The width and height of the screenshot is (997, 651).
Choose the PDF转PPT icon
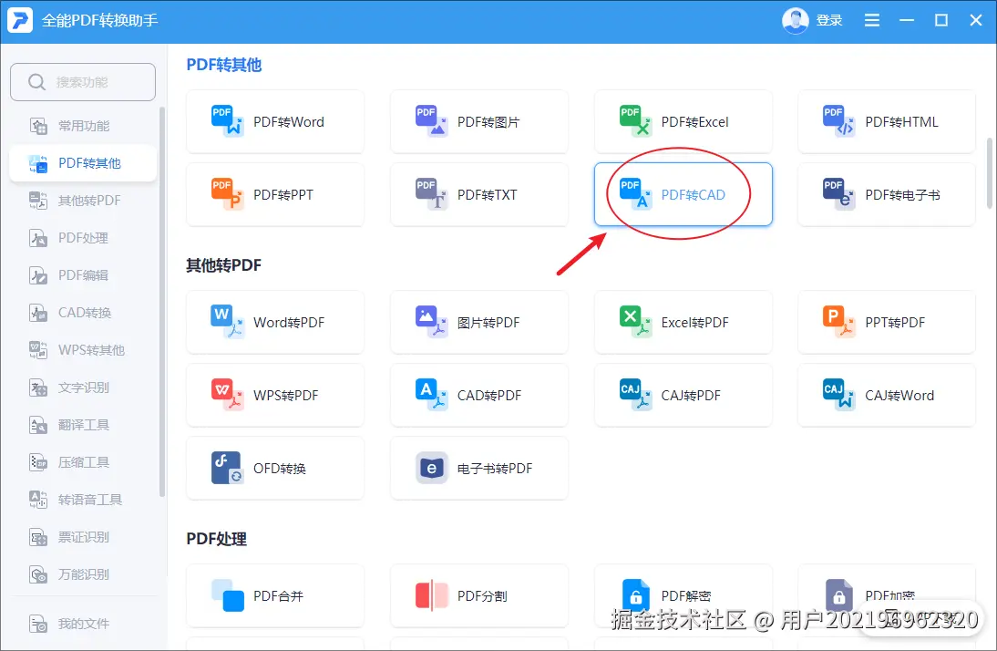tap(227, 194)
